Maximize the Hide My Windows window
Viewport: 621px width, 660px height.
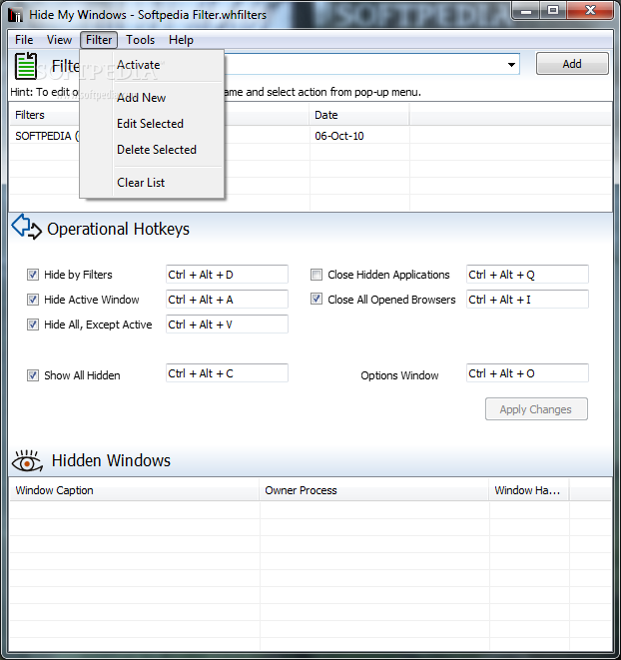(553, 11)
